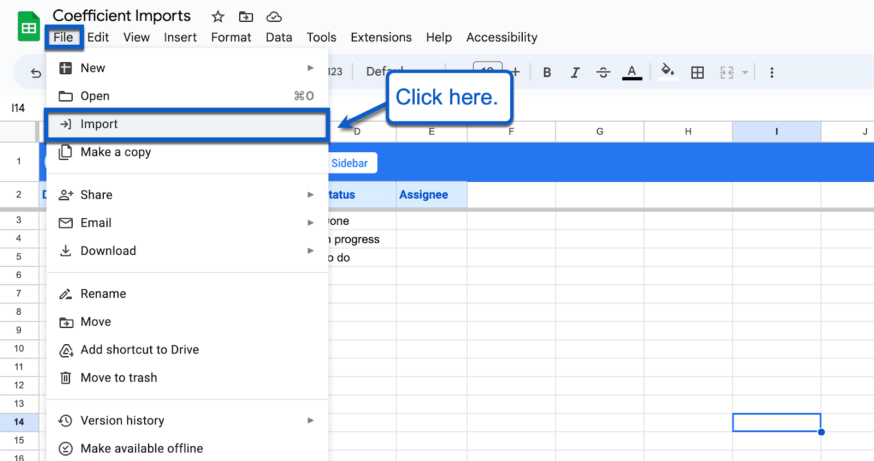874x461 pixels.
Task: Toggle italic formatting
Action: [x=575, y=73]
